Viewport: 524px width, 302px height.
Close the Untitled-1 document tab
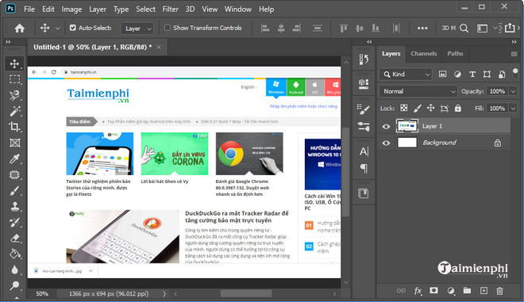pos(159,48)
